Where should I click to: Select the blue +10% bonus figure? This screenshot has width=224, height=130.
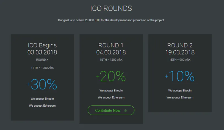point(180,76)
